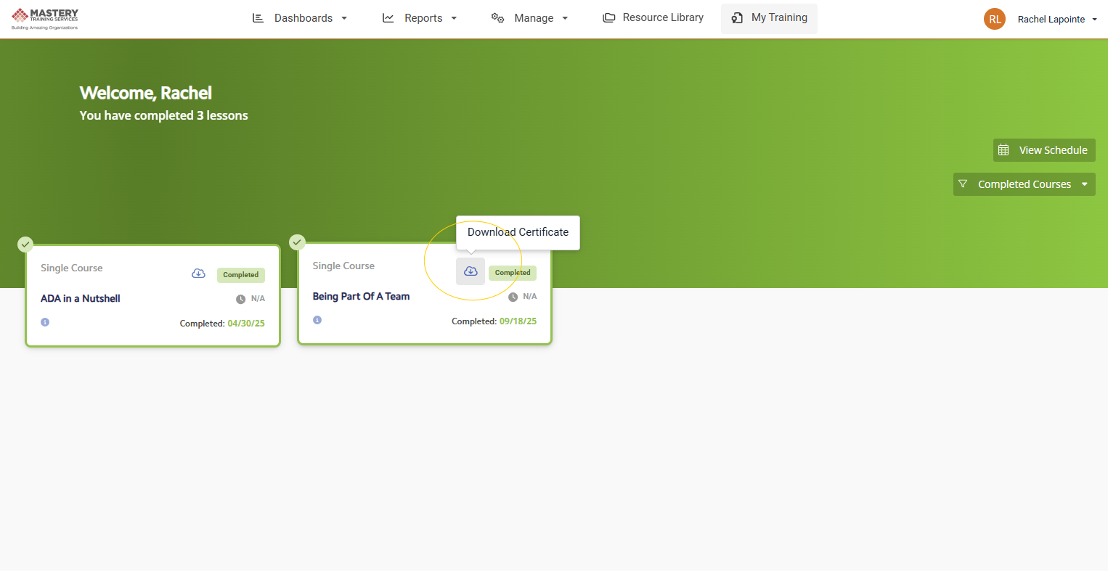Click info icon on ADA in a Nutshell card
This screenshot has height=571, width=1108.
[x=45, y=322]
